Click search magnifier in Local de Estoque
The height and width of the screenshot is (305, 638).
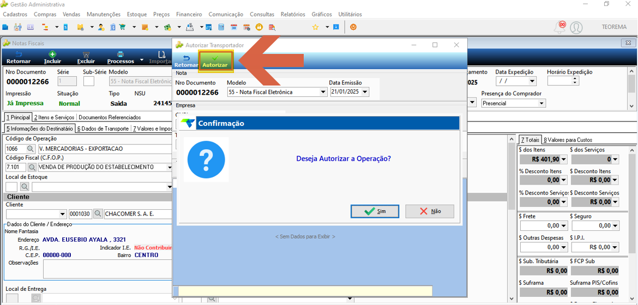(x=25, y=187)
